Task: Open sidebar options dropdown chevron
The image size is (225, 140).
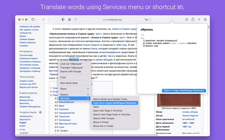Action: click(x=38, y=20)
